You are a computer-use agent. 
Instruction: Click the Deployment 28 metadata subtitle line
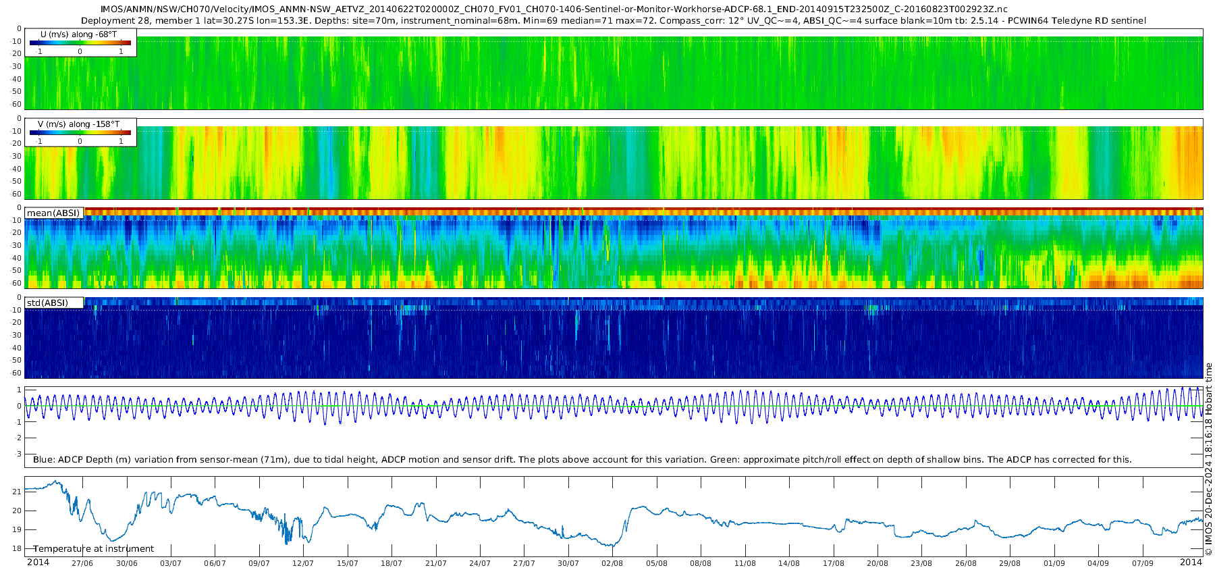[613, 20]
